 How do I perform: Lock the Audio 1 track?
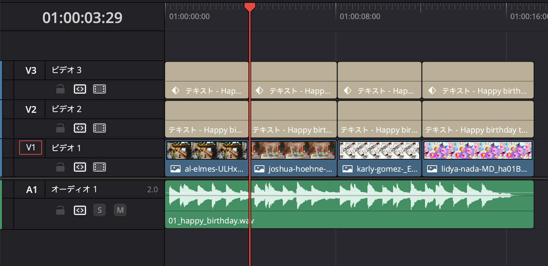pyautogui.click(x=60, y=211)
